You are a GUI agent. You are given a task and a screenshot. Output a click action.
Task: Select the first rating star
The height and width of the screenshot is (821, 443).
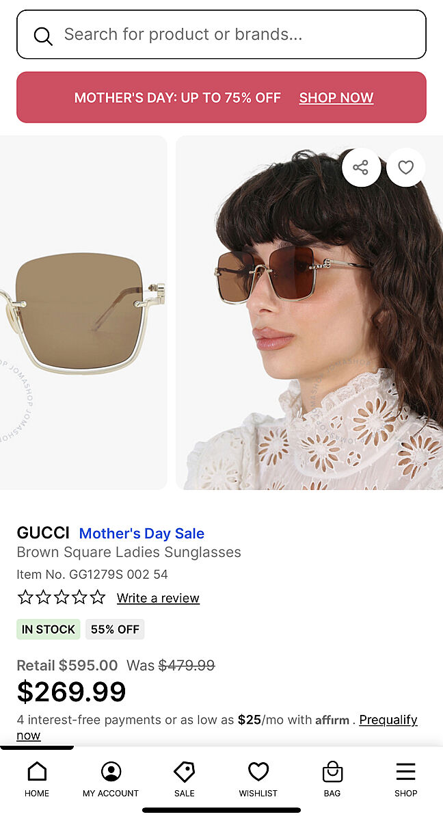(25, 597)
